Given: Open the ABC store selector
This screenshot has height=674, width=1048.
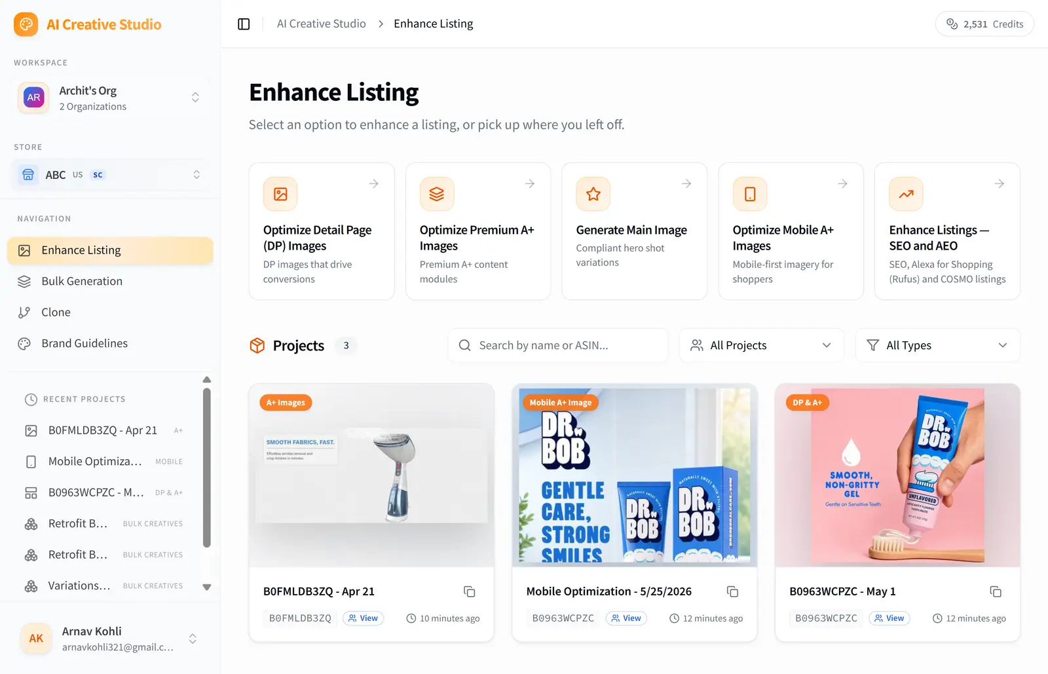Looking at the screenshot, I should [x=110, y=175].
